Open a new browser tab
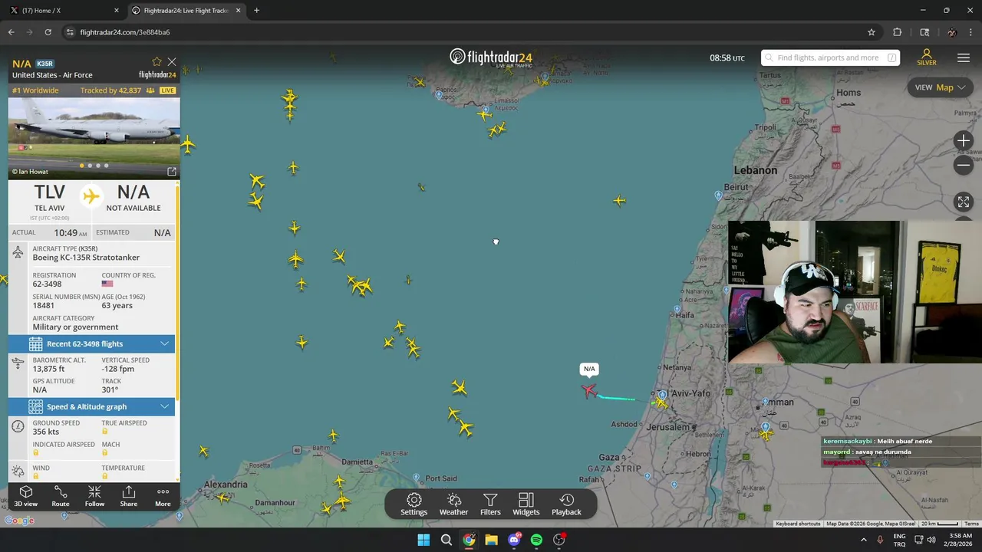This screenshot has height=552, width=982. click(x=256, y=10)
